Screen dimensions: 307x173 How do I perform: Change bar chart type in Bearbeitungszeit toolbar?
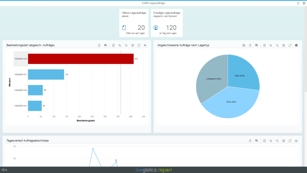145,45
